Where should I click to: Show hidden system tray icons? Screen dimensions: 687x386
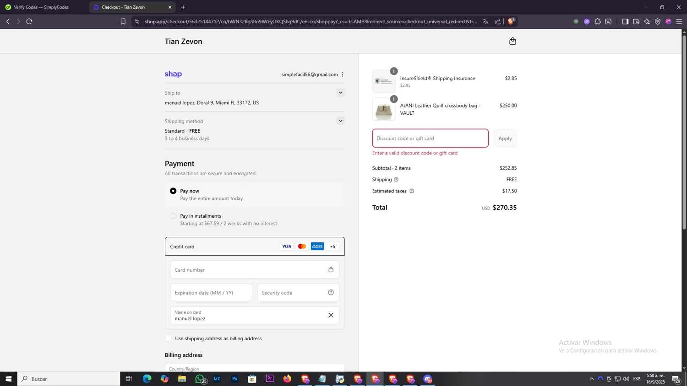coord(591,379)
